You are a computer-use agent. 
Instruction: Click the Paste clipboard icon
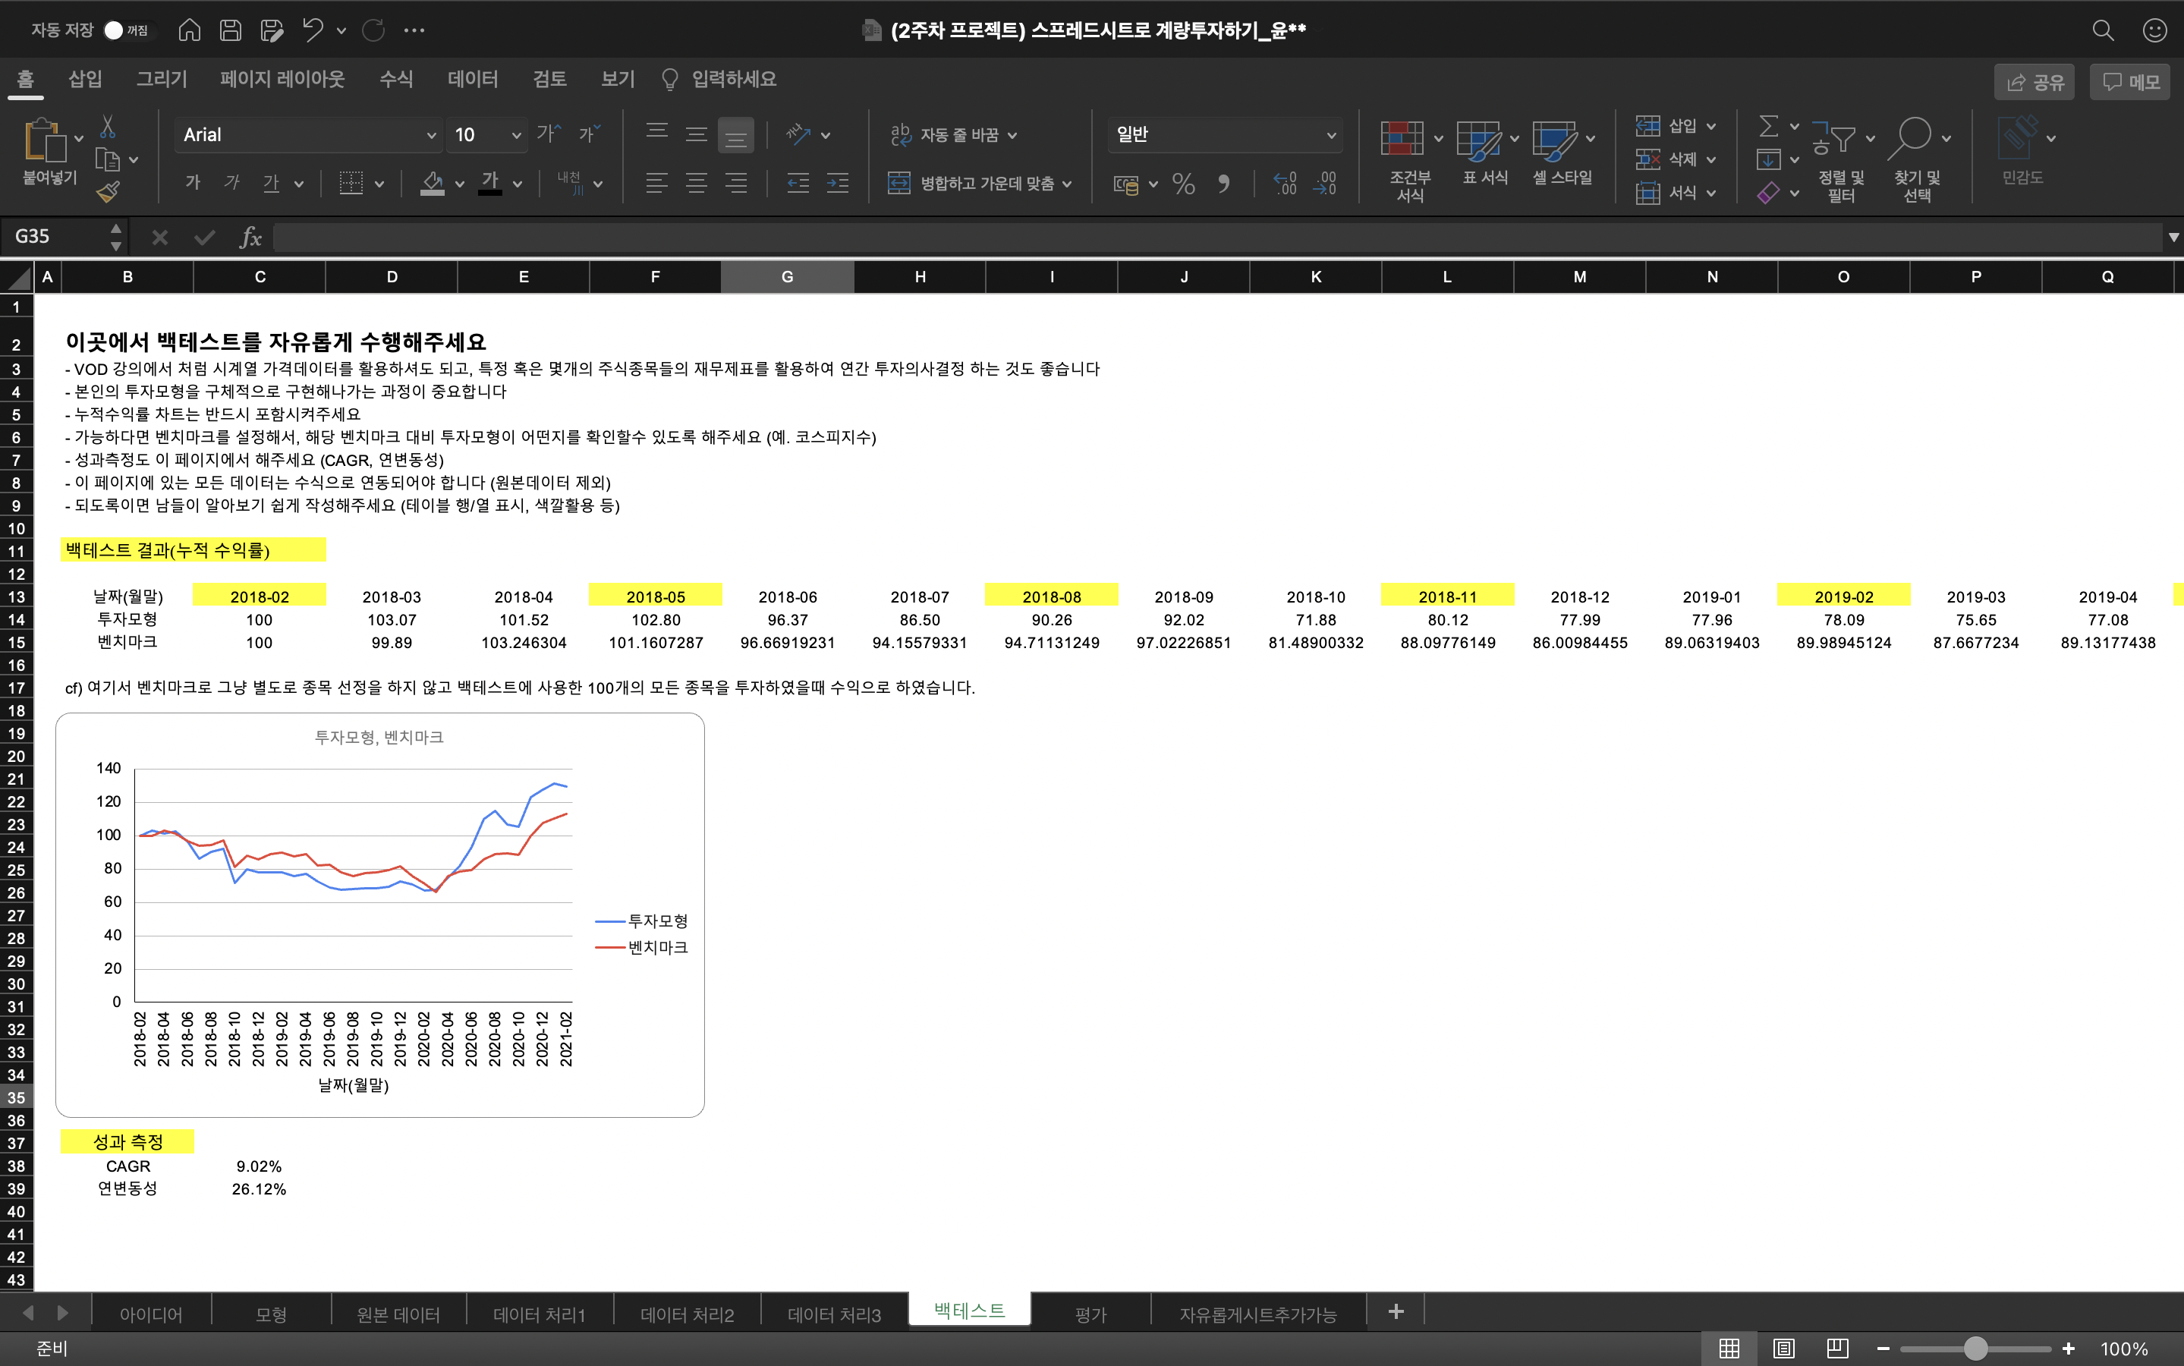[44, 140]
